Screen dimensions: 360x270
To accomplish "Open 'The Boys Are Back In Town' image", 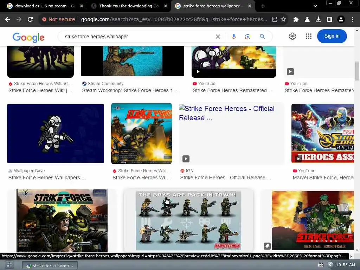I will click(188, 221).
